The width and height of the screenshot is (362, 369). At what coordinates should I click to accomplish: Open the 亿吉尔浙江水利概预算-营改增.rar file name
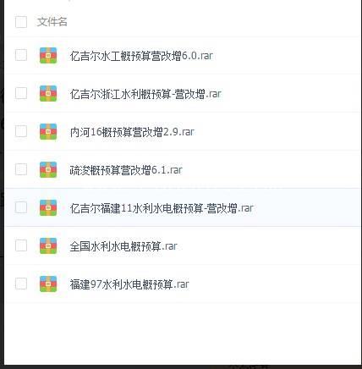click(145, 94)
